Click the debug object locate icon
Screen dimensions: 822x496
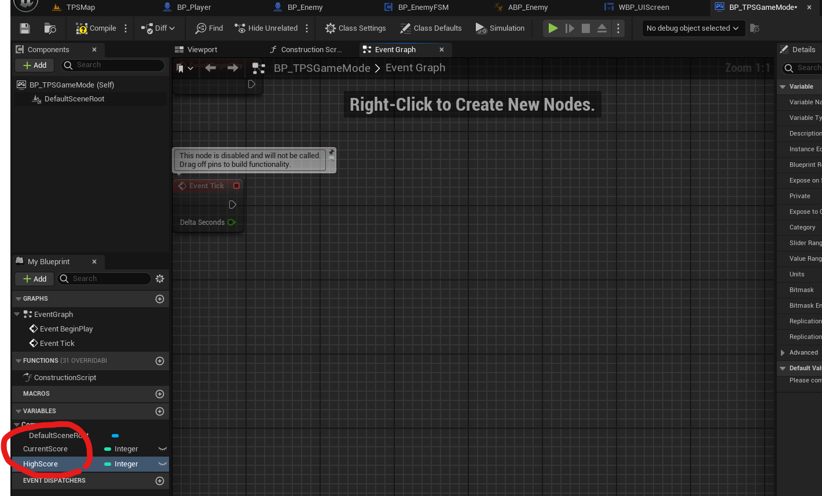tap(754, 28)
